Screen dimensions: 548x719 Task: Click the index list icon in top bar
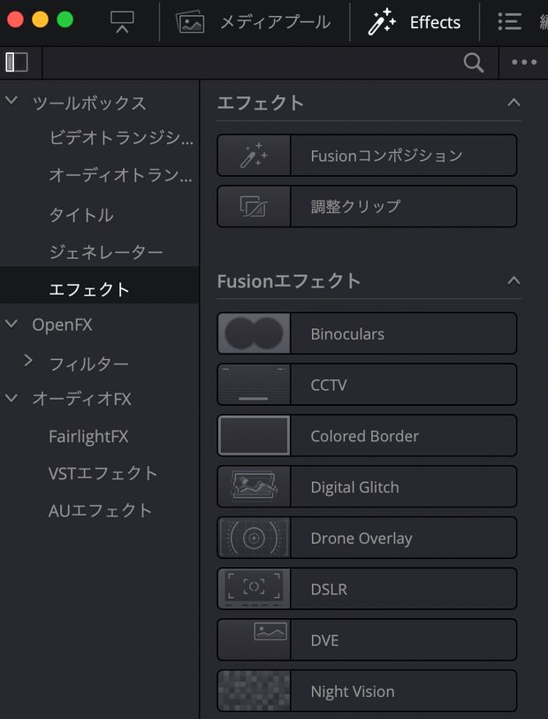point(509,21)
